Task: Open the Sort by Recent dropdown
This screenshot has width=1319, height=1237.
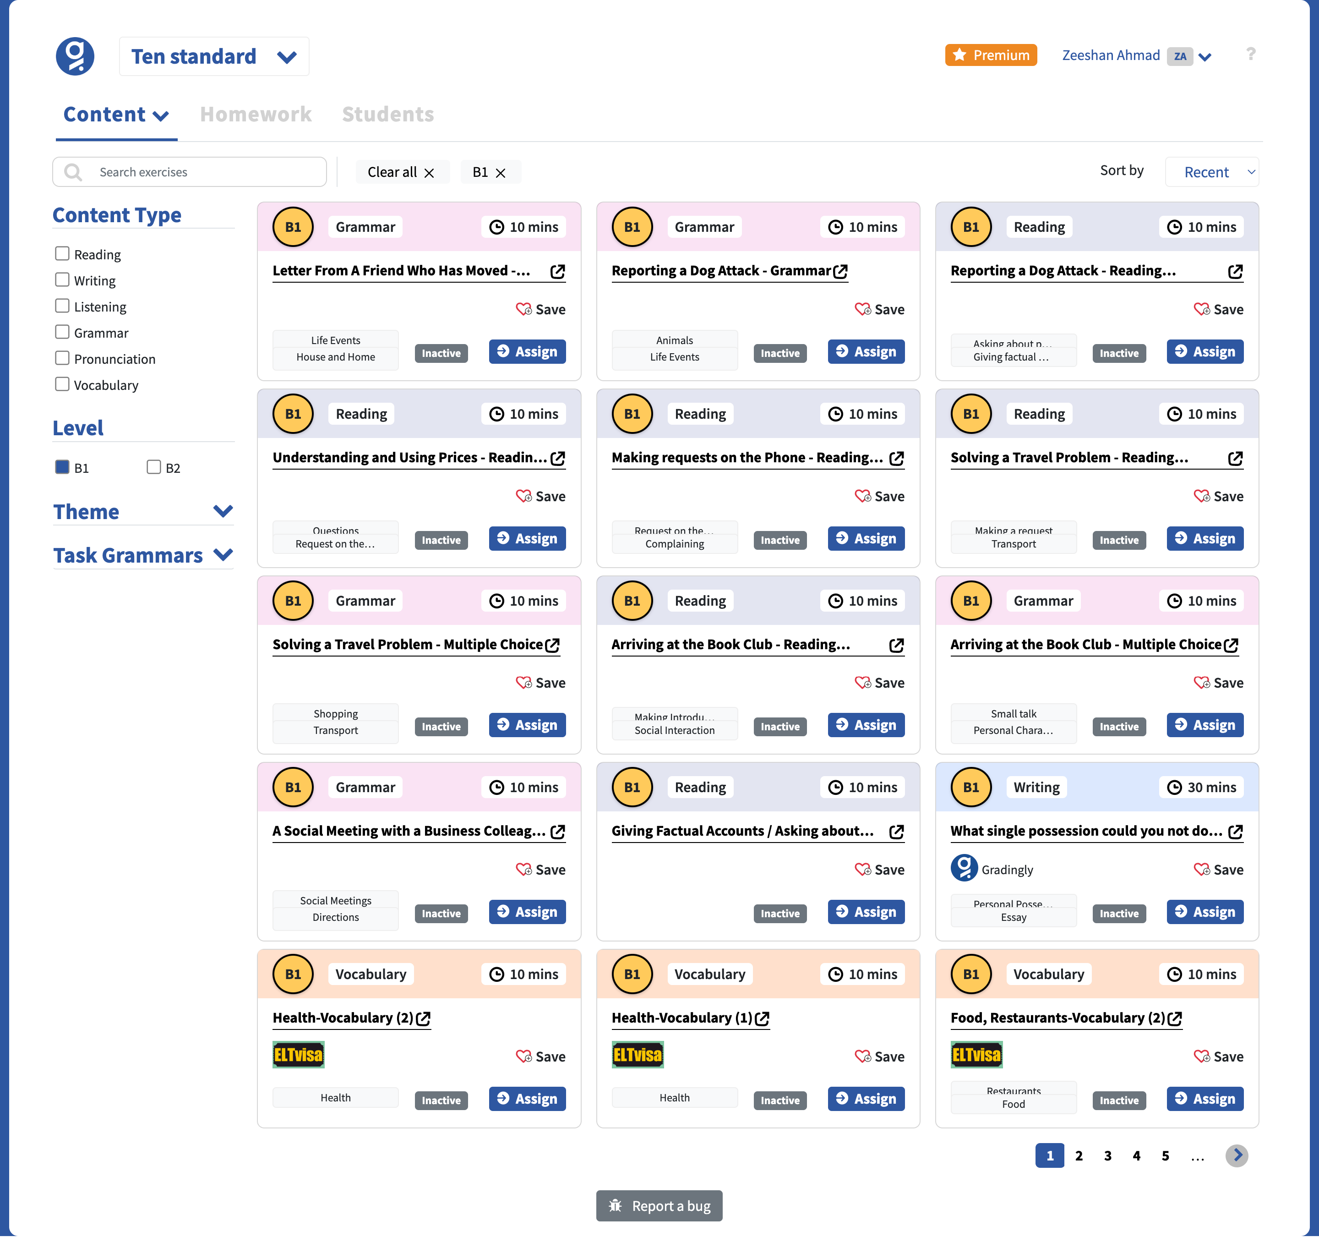Action: pos(1211,172)
